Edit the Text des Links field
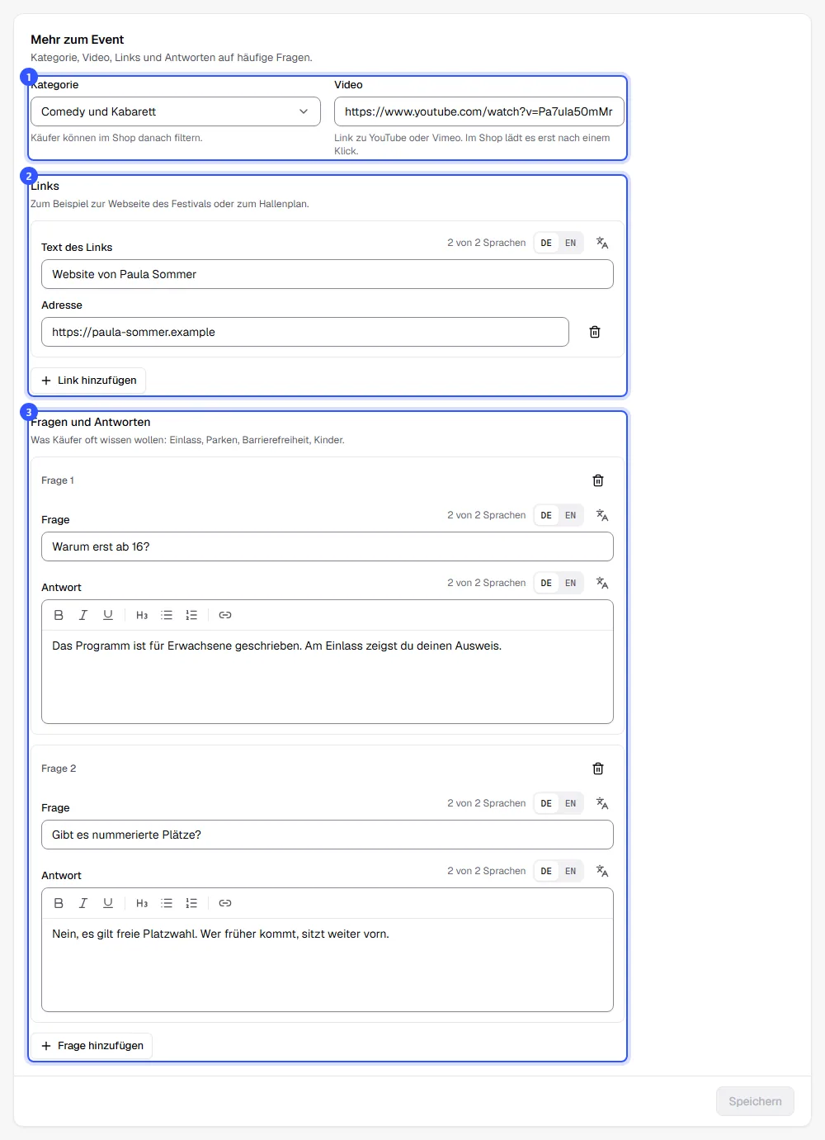The height and width of the screenshot is (1140, 825). tap(328, 274)
